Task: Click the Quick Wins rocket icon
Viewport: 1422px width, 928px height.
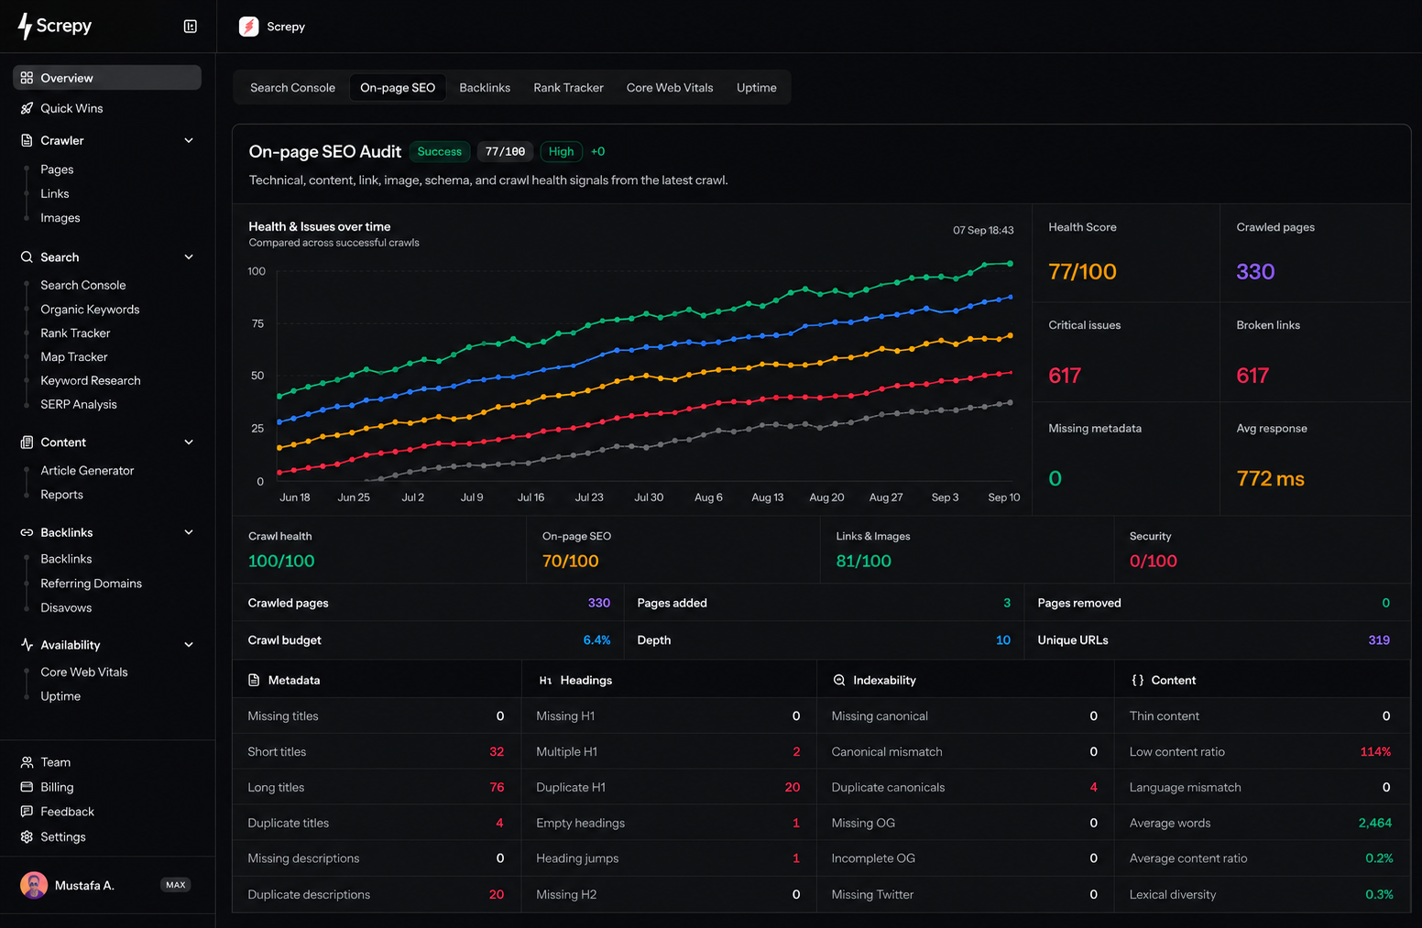Action: click(x=27, y=108)
